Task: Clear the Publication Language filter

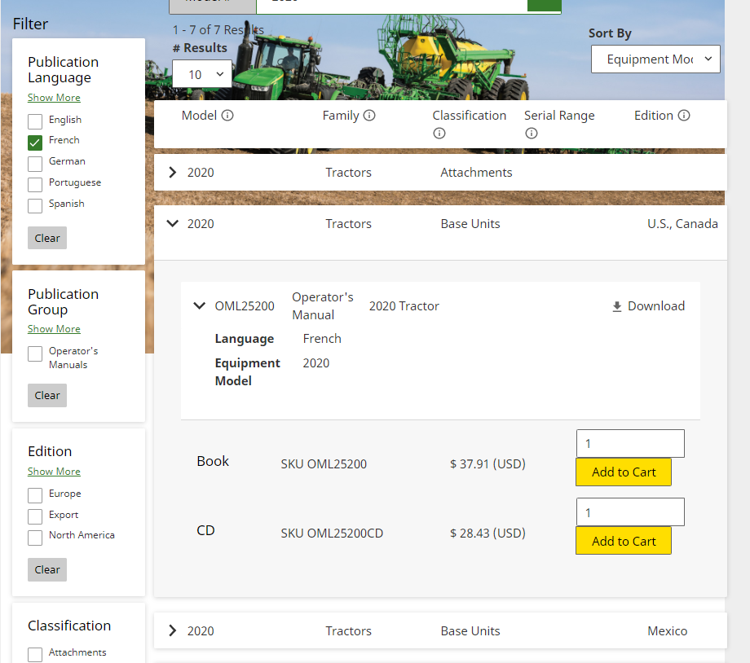Action: pos(47,238)
